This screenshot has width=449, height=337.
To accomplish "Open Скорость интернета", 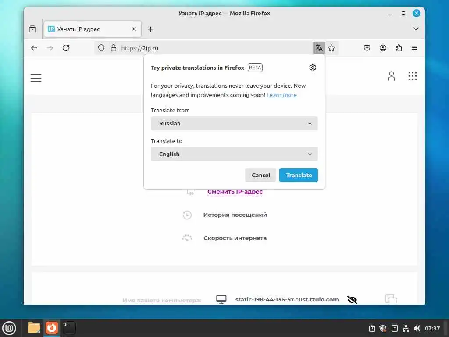I will click(x=235, y=238).
